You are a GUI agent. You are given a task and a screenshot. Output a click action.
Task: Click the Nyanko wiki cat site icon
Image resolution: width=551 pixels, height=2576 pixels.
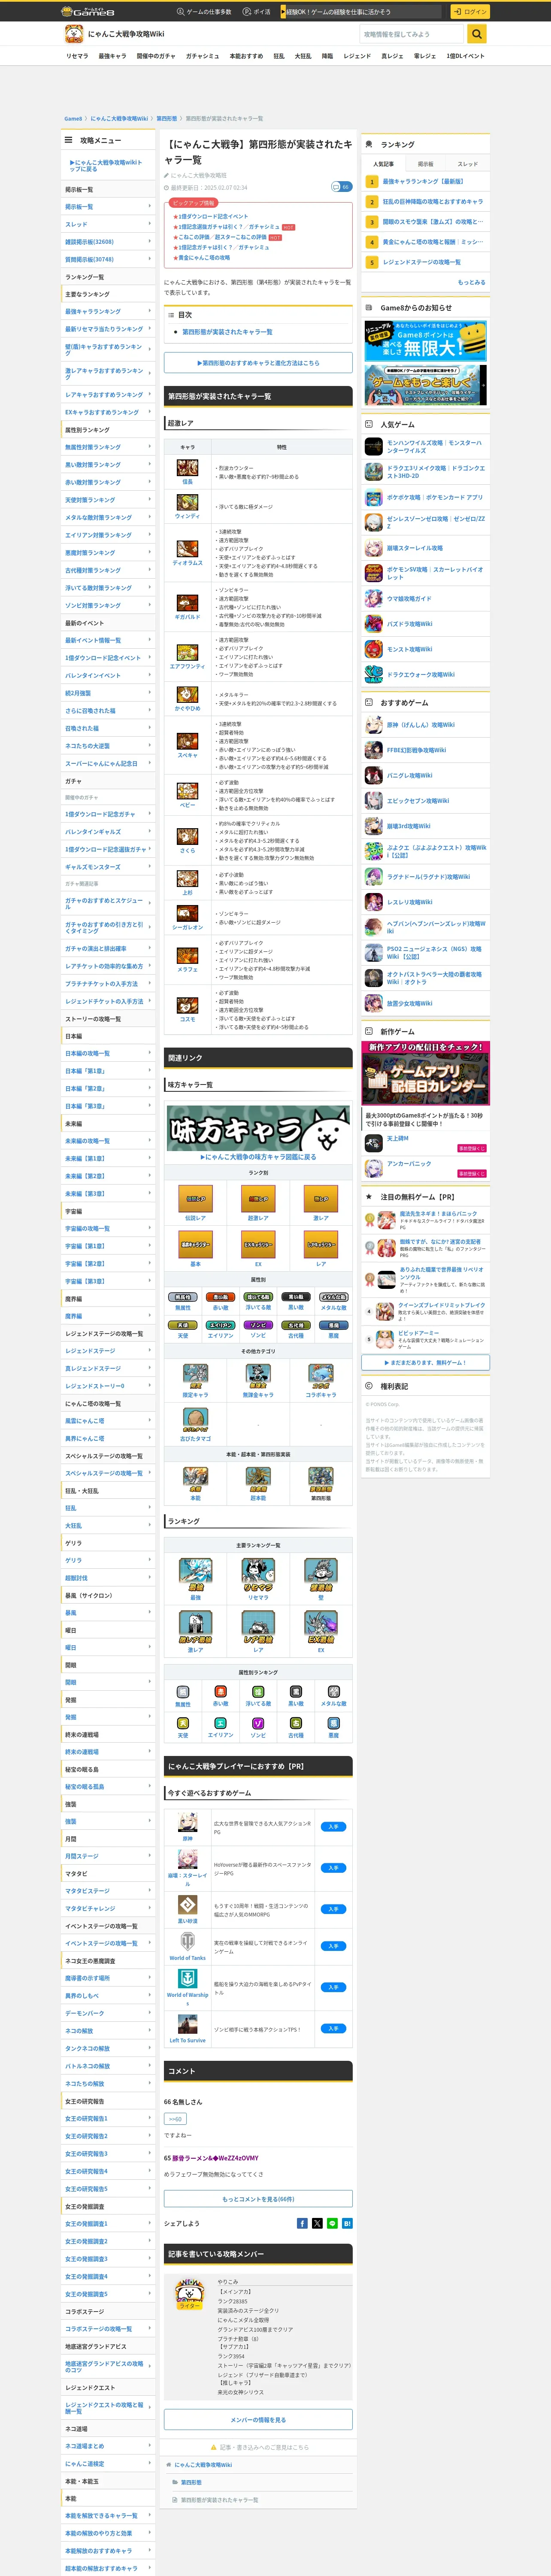(x=73, y=34)
